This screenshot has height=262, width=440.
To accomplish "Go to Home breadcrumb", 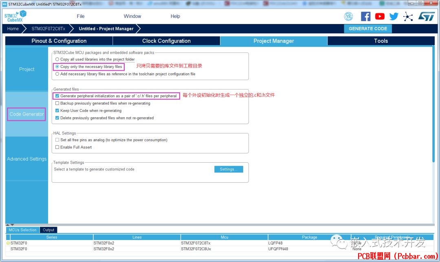I will (13, 28).
